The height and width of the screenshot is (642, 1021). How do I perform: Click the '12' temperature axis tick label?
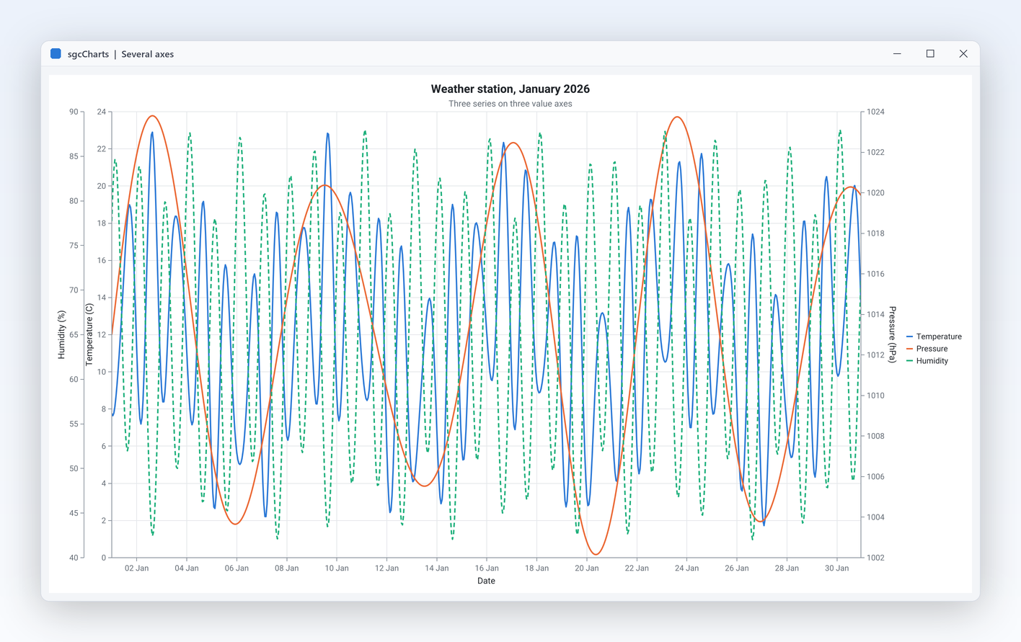102,335
